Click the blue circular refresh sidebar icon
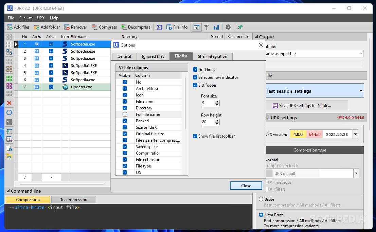This screenshot has width=376, height=232. tap(9, 112)
